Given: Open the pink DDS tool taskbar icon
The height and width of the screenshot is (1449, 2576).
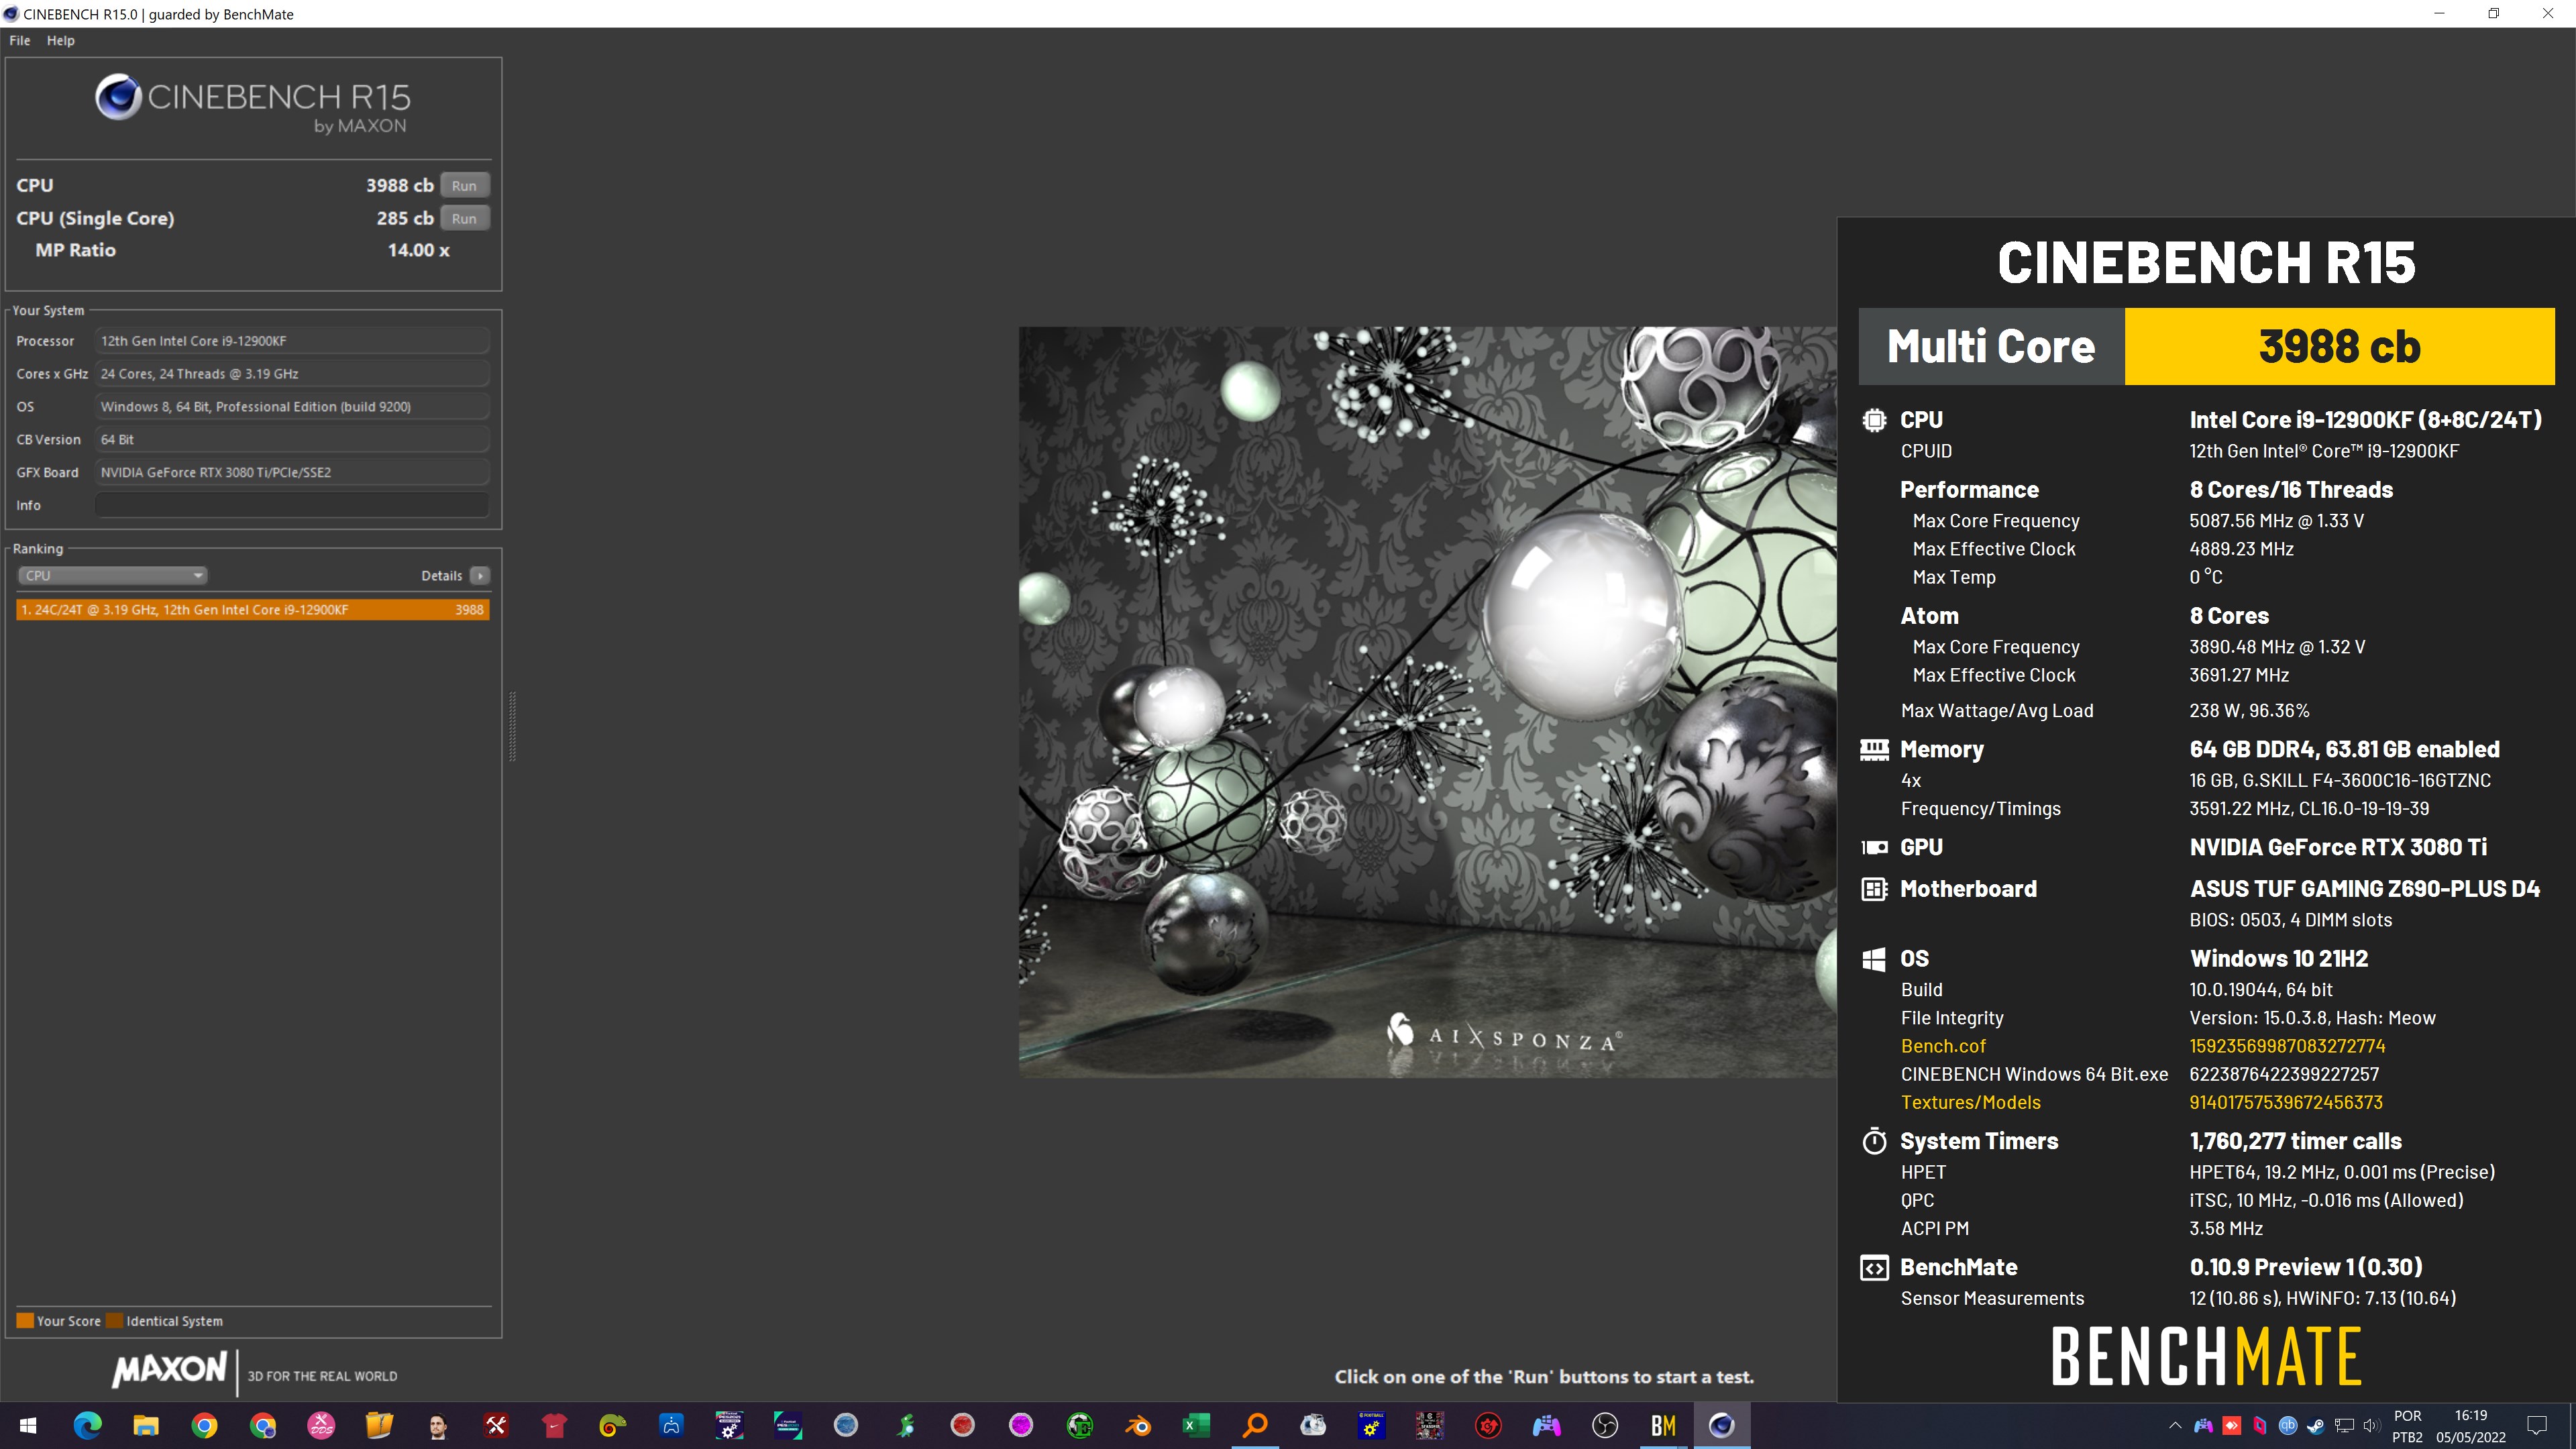Looking at the screenshot, I should point(321,1425).
